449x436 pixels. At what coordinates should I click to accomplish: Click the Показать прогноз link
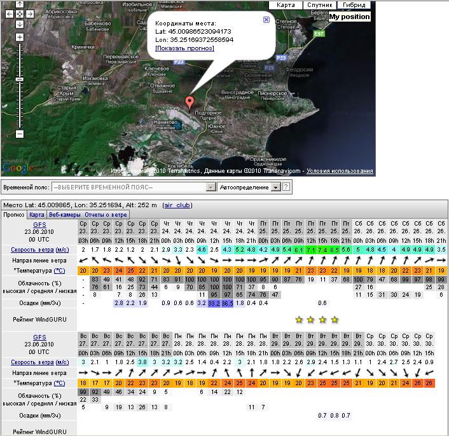184,48
